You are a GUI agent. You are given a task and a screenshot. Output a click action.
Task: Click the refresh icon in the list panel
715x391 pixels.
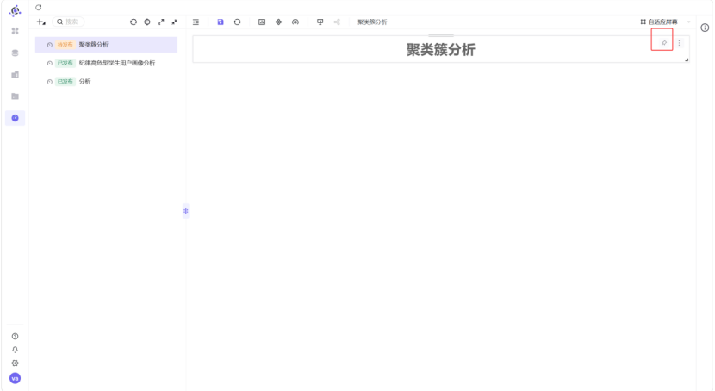pyautogui.click(x=134, y=22)
